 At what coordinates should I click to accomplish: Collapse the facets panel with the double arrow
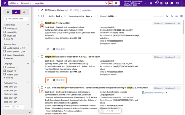[x=30, y=112]
